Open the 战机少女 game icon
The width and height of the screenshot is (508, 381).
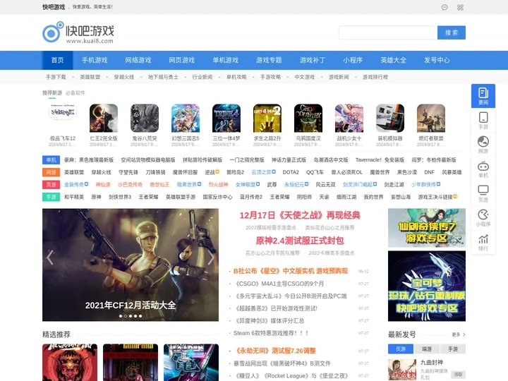tap(349, 118)
